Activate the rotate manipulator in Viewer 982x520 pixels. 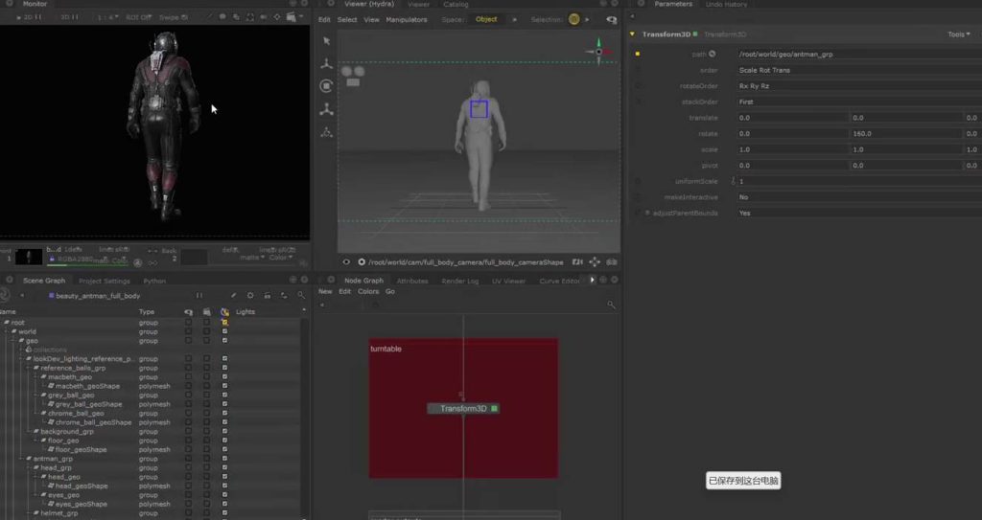(x=326, y=86)
